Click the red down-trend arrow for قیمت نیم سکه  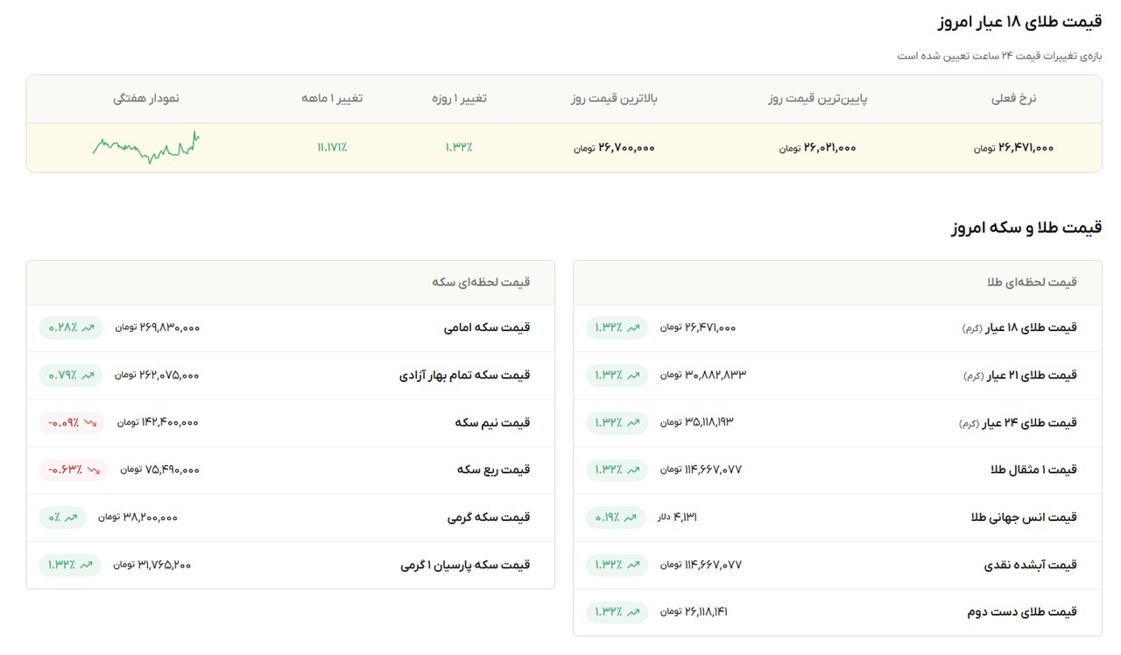tap(90, 422)
